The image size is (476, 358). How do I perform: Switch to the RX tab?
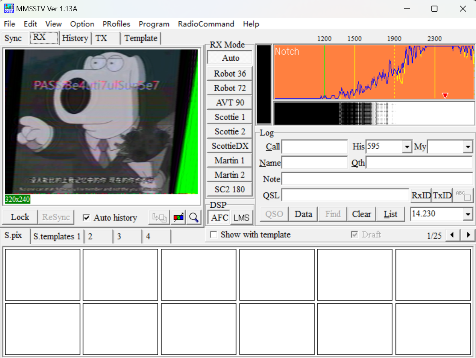44,38
